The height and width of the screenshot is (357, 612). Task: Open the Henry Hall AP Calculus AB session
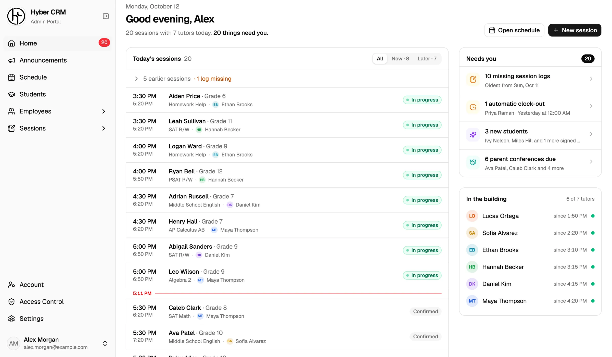click(x=287, y=225)
